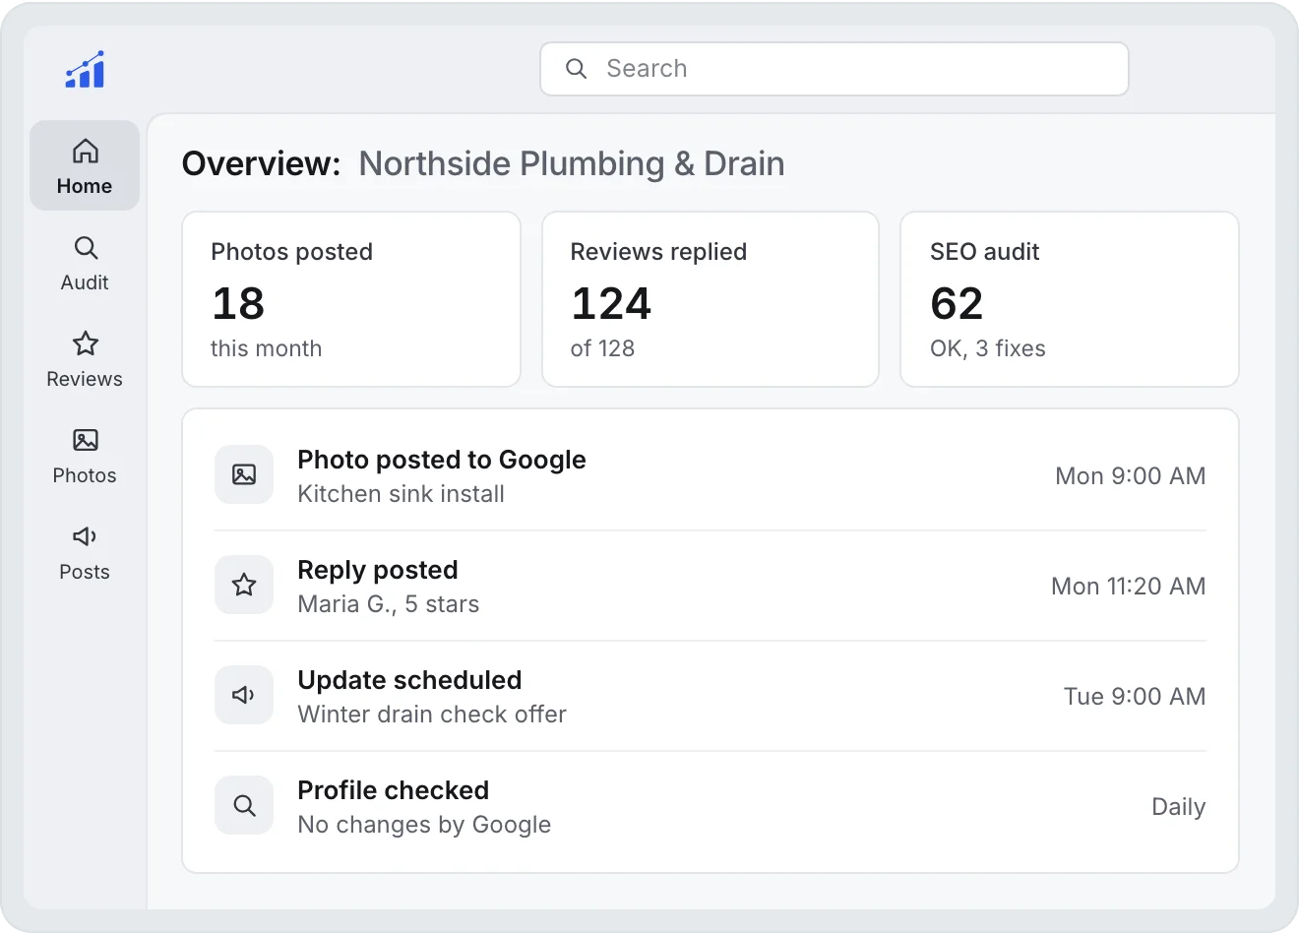1299x933 pixels.
Task: Click the of 128 text
Action: 602,348
